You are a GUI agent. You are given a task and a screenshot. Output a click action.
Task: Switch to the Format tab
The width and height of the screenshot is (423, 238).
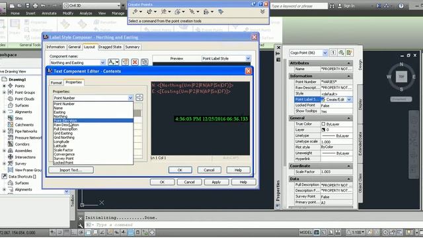click(x=56, y=83)
